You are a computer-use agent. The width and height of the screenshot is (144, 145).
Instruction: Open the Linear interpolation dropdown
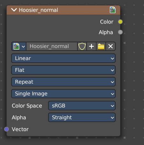coord(63,58)
